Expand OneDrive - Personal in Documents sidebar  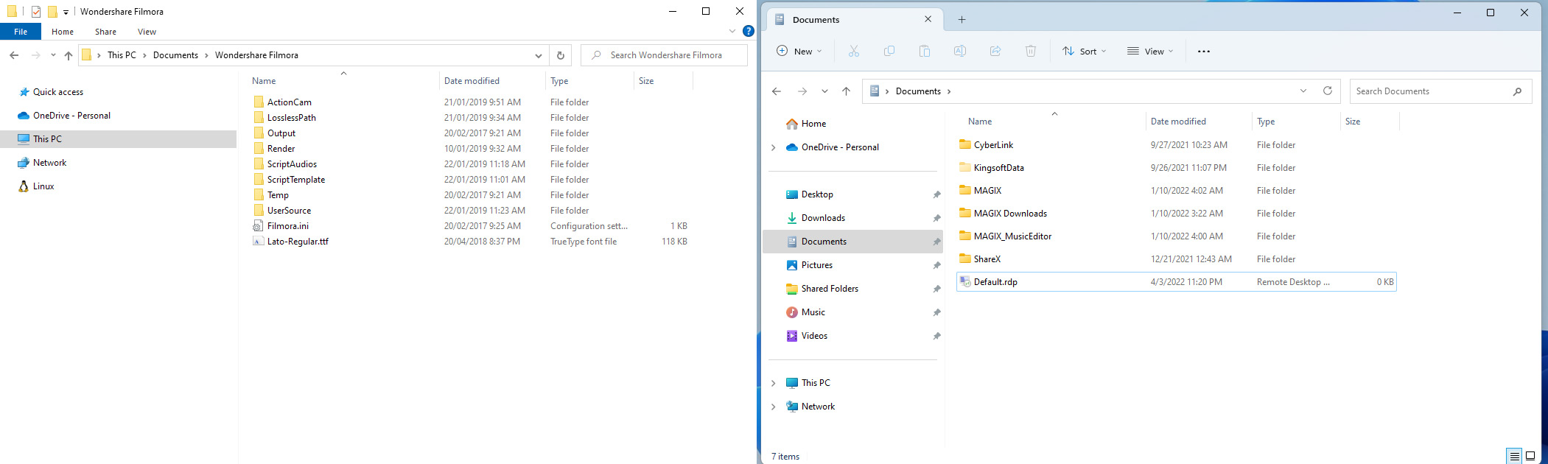pyautogui.click(x=773, y=147)
